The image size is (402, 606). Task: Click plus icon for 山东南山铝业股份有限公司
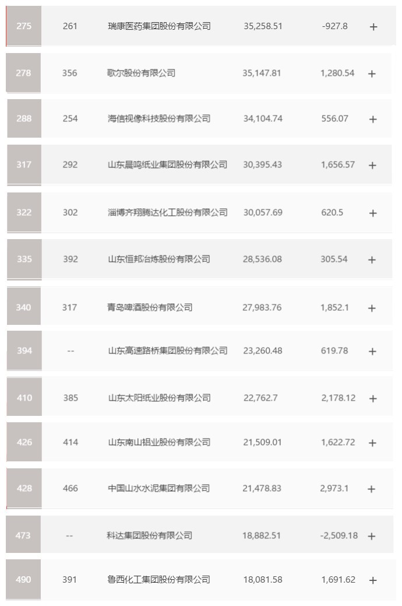[372, 443]
